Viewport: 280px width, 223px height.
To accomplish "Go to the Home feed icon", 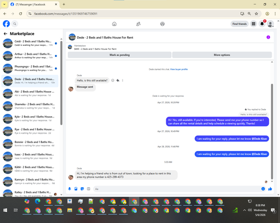I will pos(114,24).
